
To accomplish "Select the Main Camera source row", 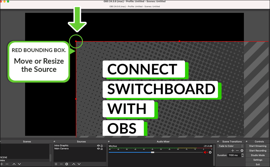I will click(80, 149).
